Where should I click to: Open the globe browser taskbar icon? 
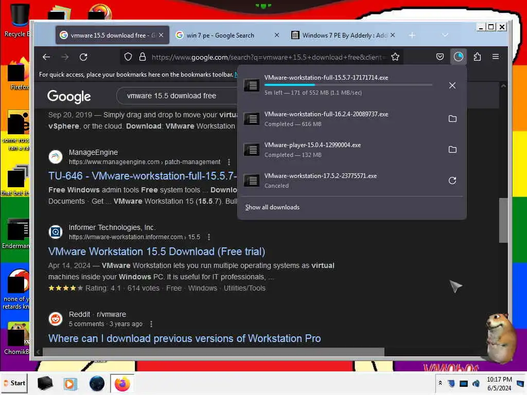click(x=97, y=384)
